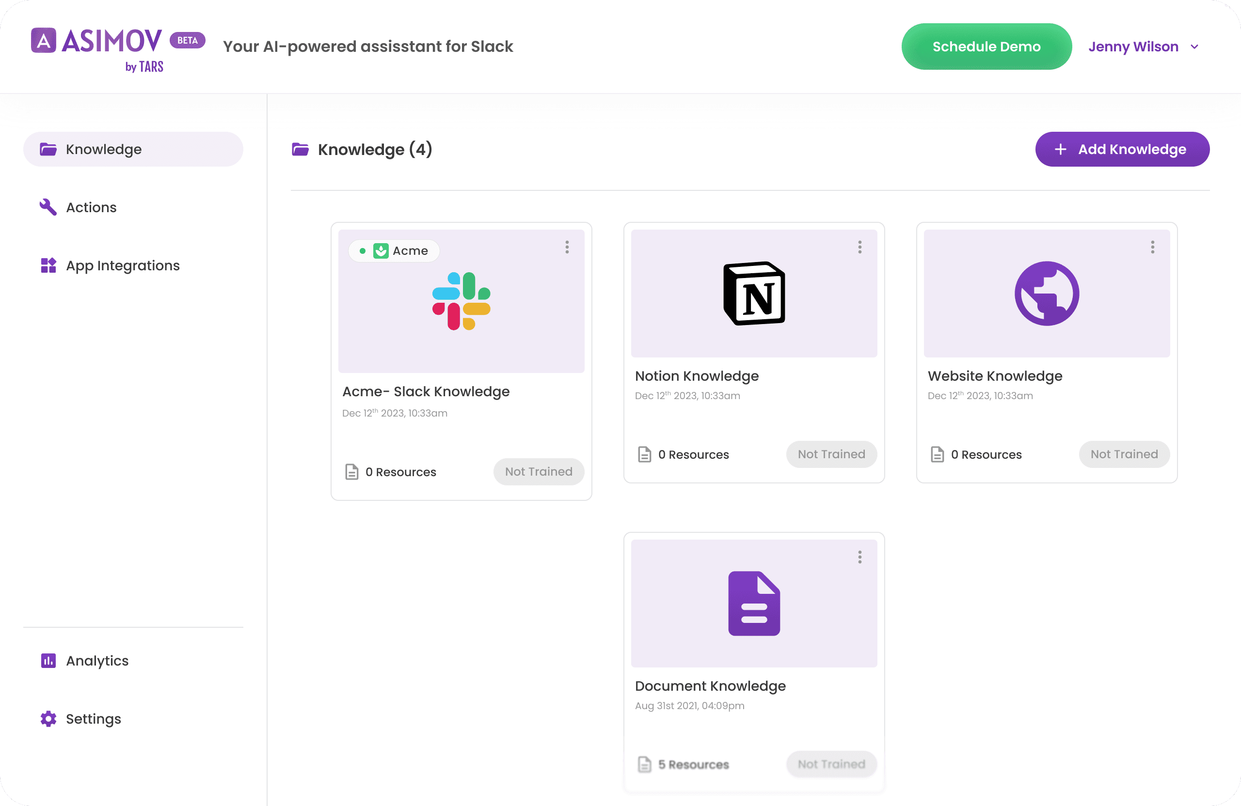
Task: Click the Add Knowledge button
Action: coord(1122,149)
